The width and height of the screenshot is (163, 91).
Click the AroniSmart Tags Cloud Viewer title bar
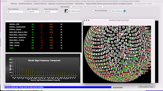[119, 20]
